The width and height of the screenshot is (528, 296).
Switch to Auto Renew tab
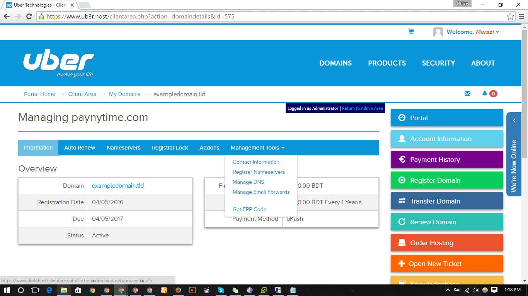[x=80, y=148]
